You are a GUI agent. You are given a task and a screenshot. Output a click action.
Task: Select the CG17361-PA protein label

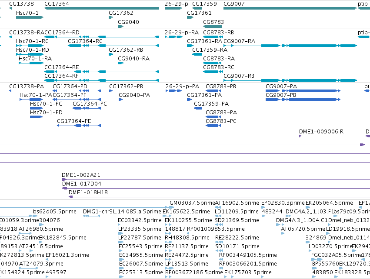click(204, 95)
